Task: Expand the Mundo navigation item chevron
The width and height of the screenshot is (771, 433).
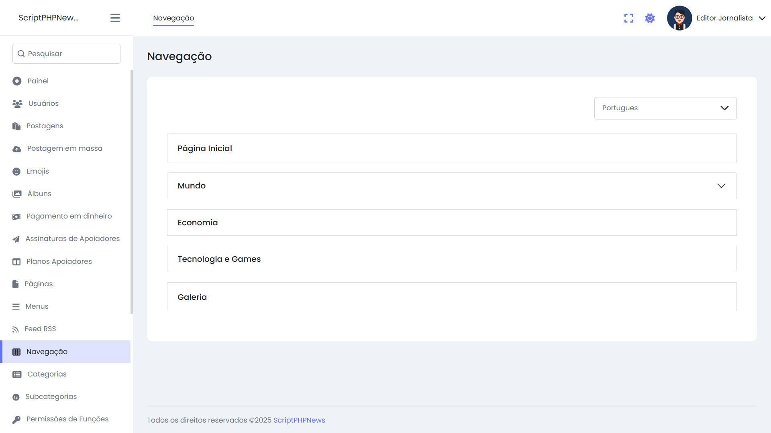Action: point(721,186)
